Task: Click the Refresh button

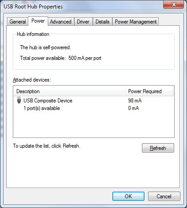Action: point(158,148)
